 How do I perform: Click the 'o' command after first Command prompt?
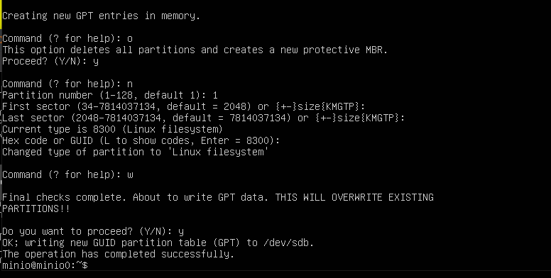[130, 38]
